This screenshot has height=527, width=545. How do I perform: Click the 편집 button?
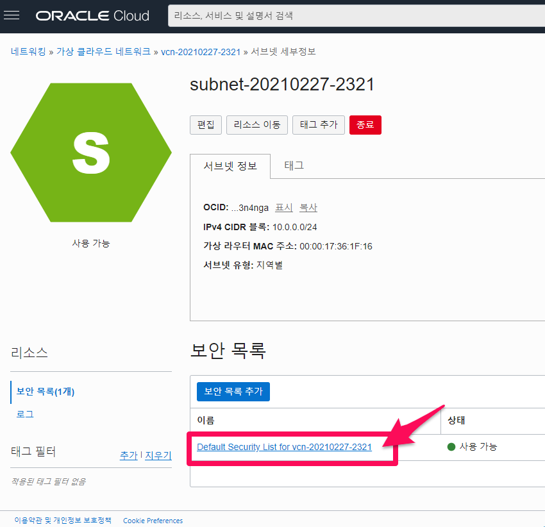tap(206, 125)
